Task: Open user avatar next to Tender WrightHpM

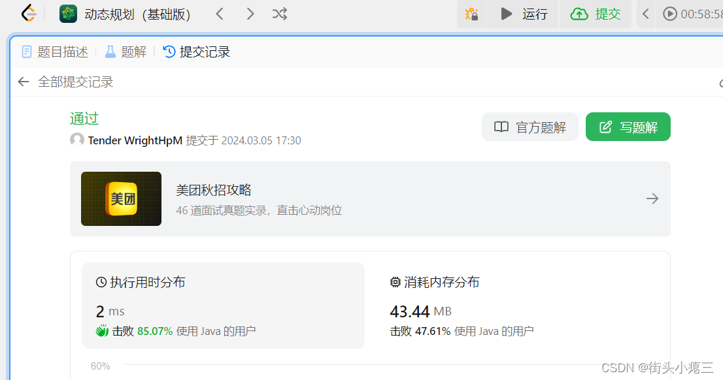Action: [77, 140]
